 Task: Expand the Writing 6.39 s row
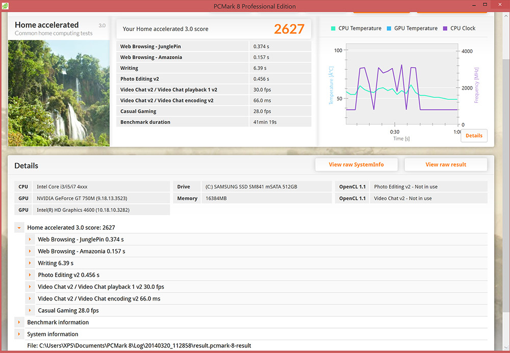(x=30, y=263)
